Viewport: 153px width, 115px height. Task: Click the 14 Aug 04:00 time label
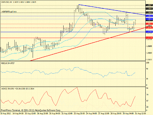tap(18, 114)
